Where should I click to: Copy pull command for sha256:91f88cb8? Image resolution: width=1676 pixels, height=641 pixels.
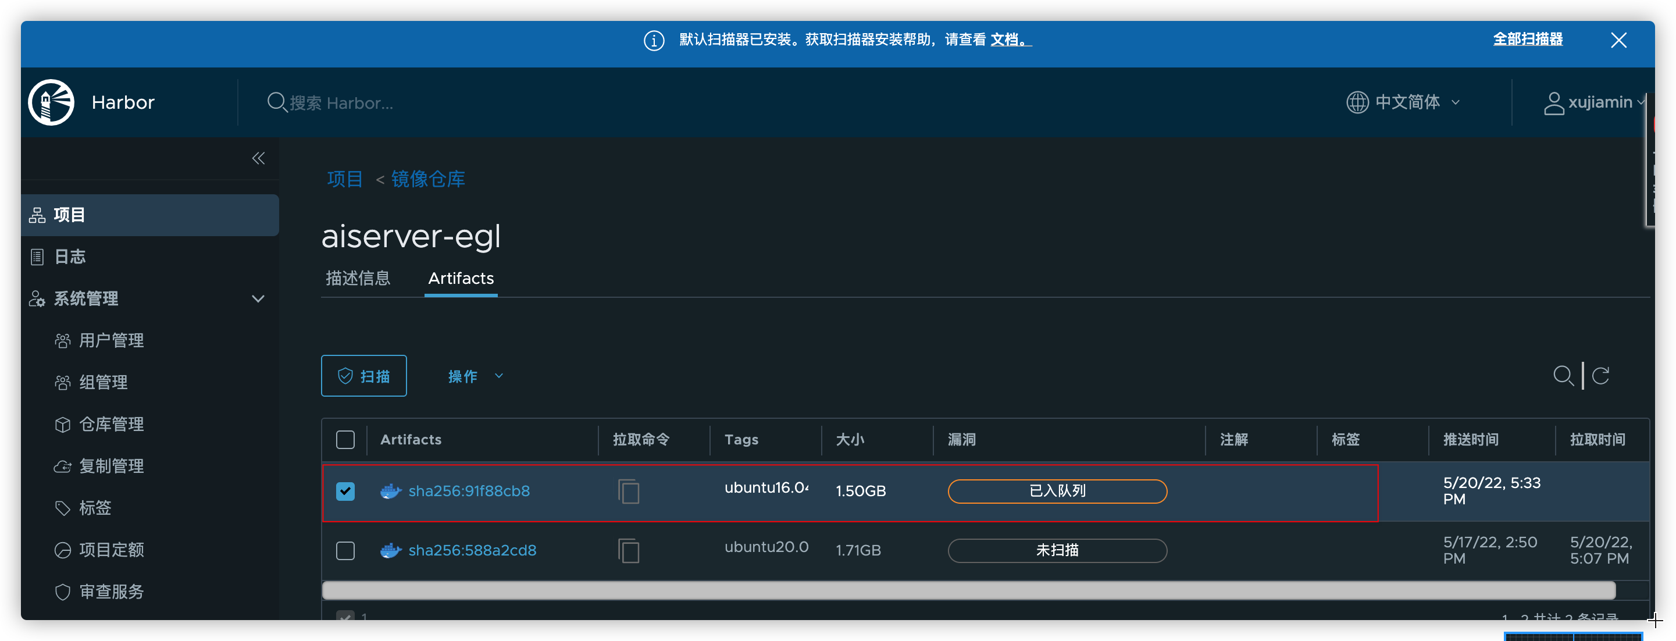(x=629, y=492)
